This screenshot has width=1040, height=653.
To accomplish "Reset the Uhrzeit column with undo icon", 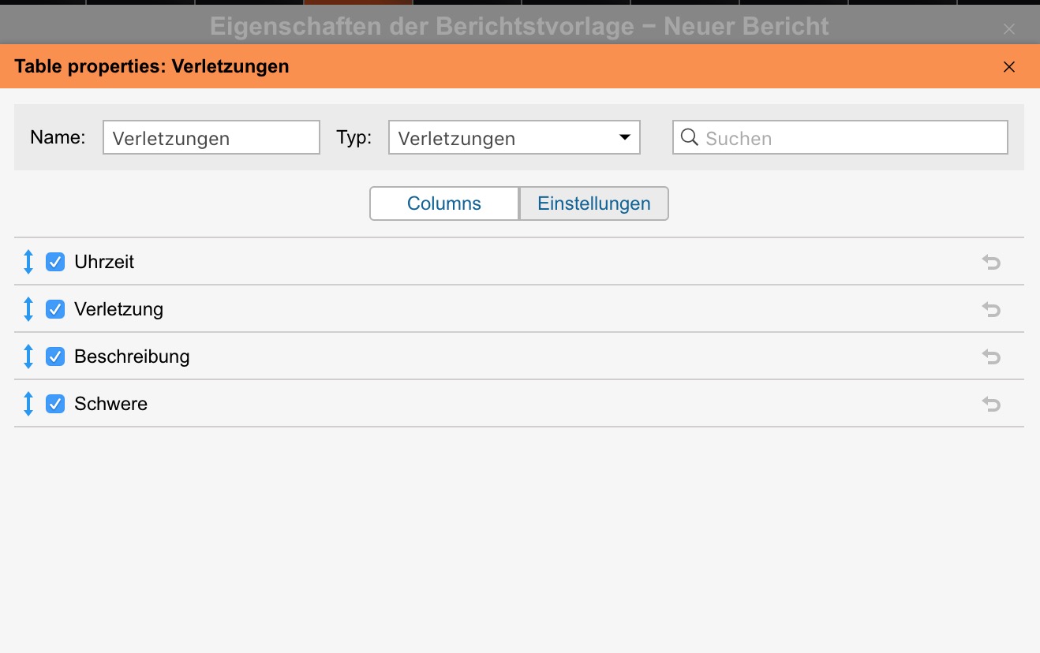I will [991, 262].
